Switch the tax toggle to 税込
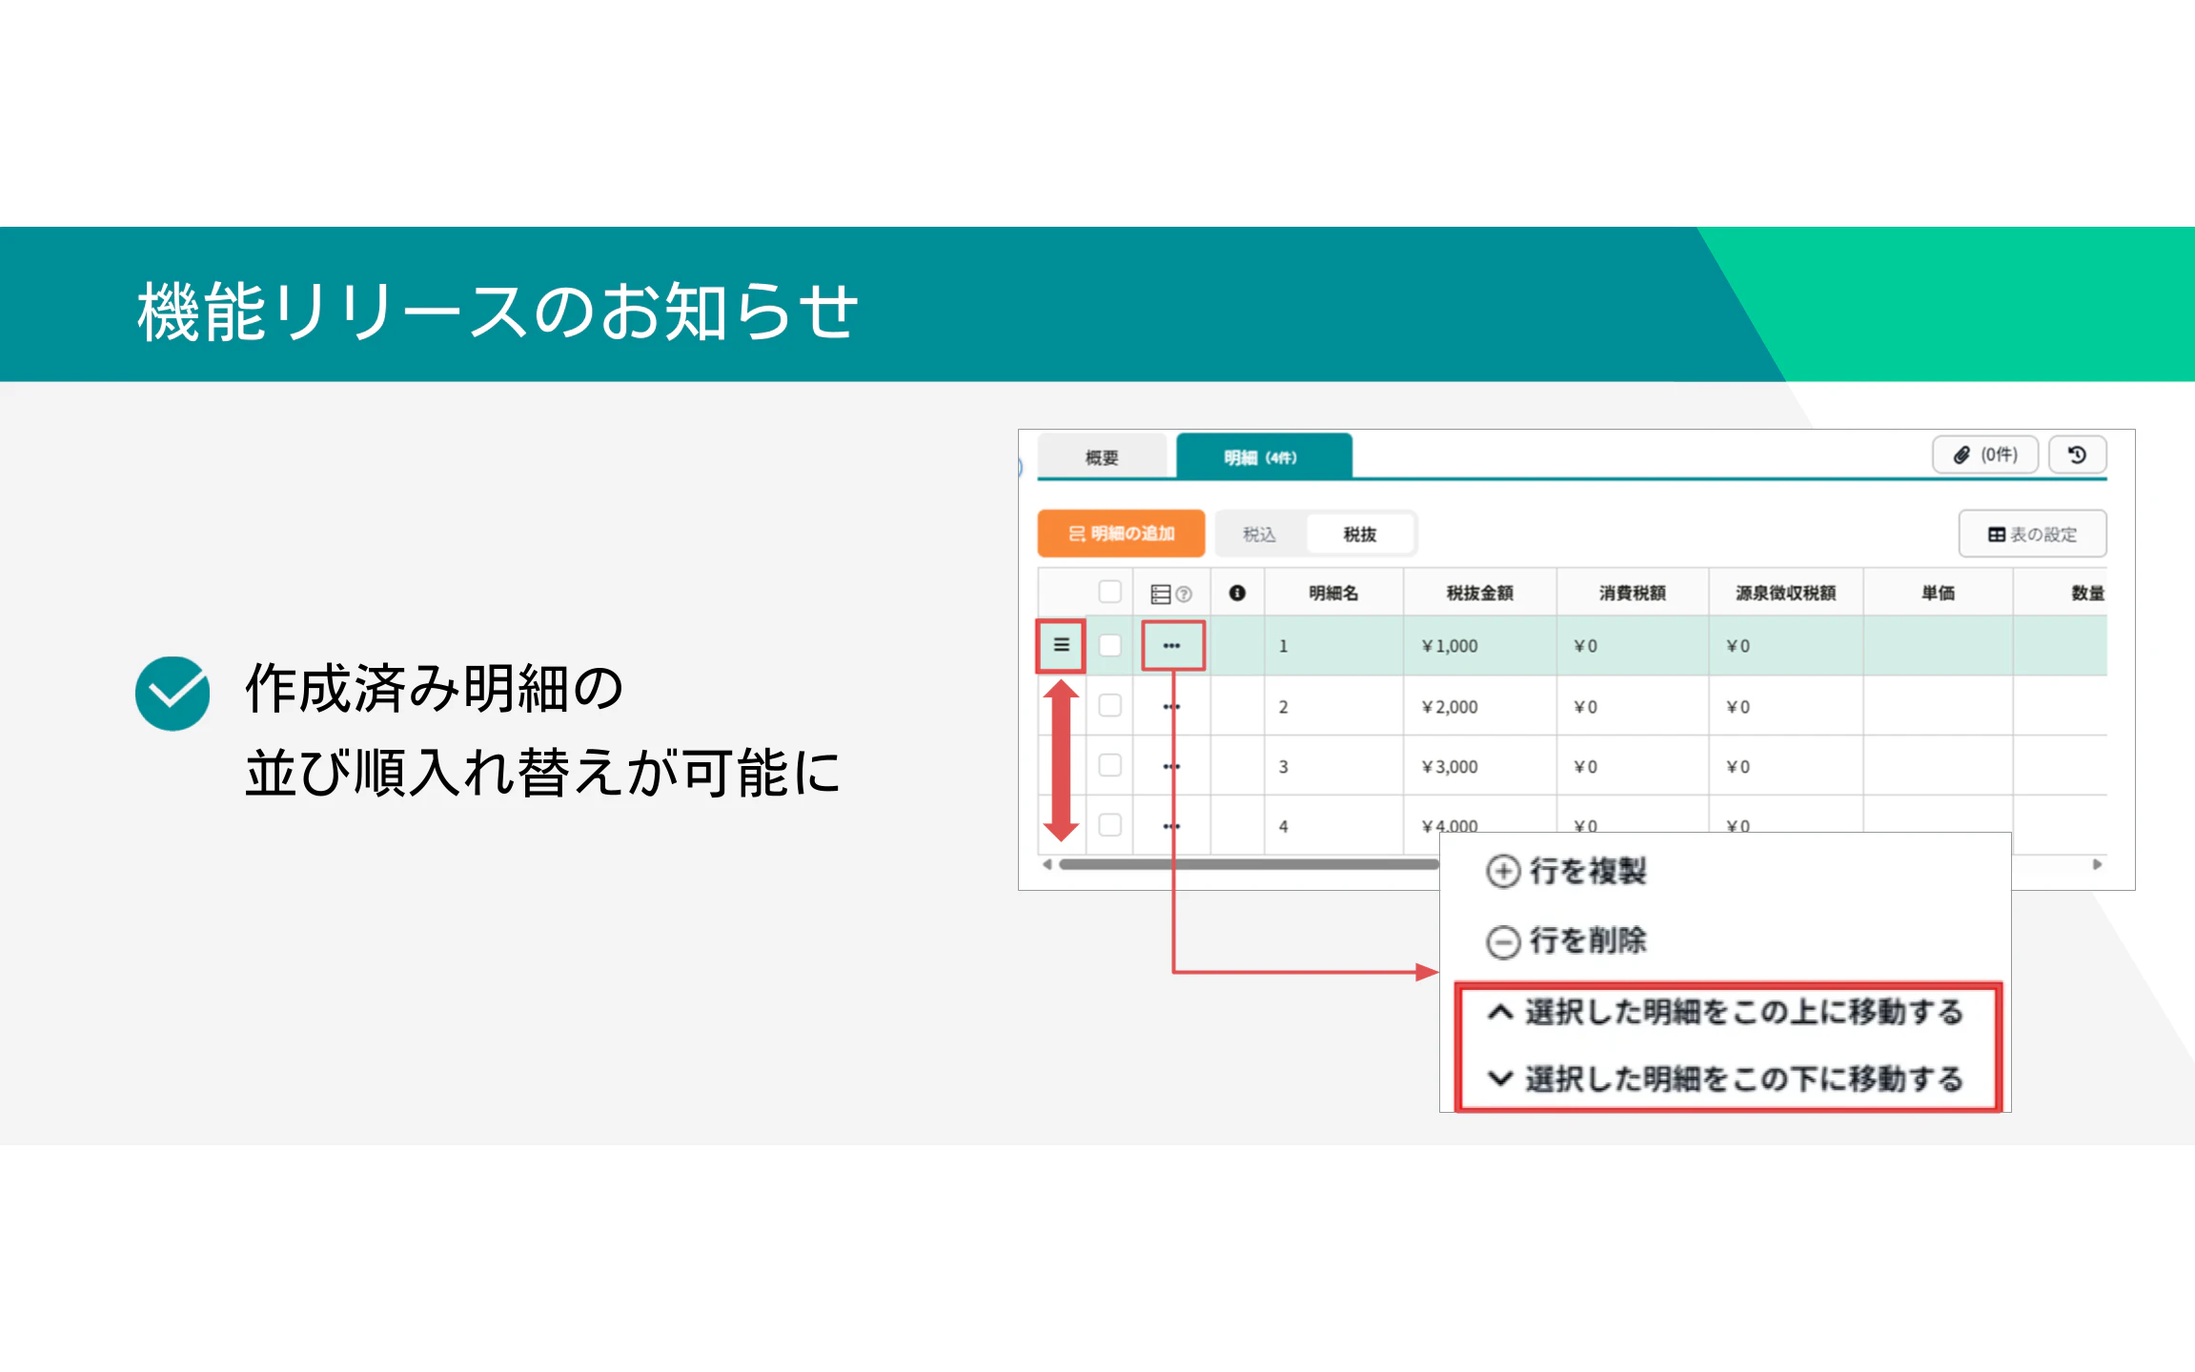Image resolution: width=2195 pixels, height=1372 pixels. 1259,535
